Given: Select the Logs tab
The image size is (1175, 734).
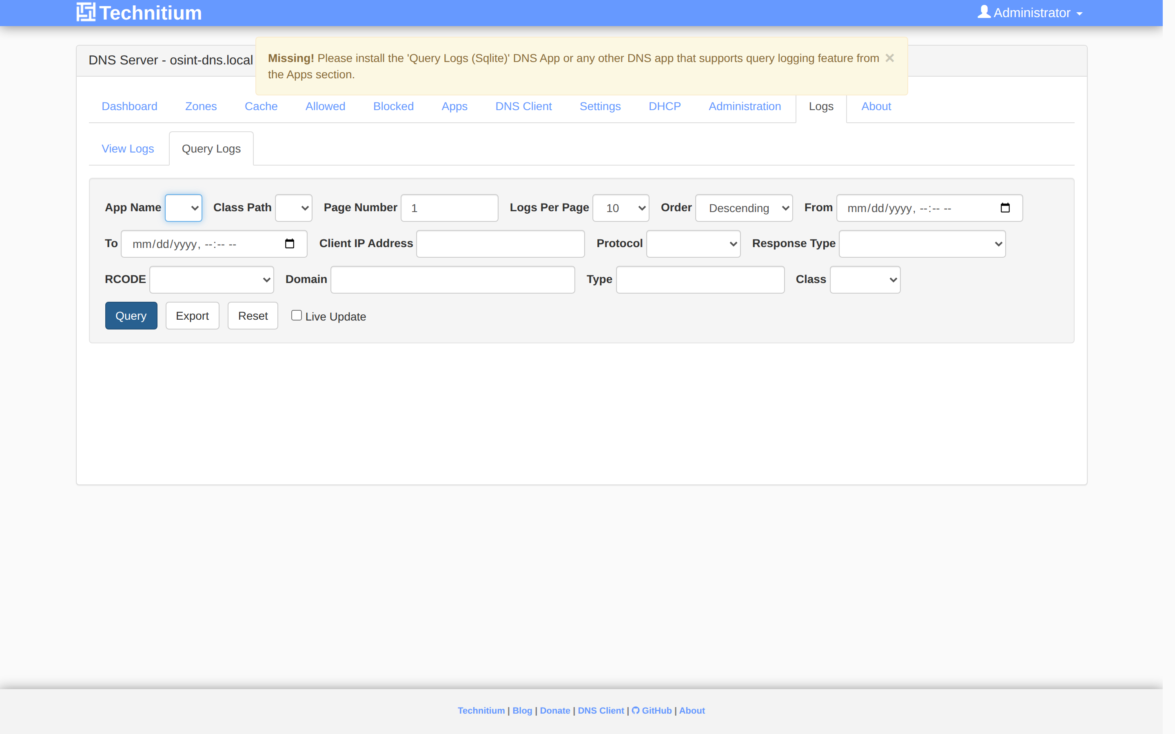Looking at the screenshot, I should coord(821,106).
